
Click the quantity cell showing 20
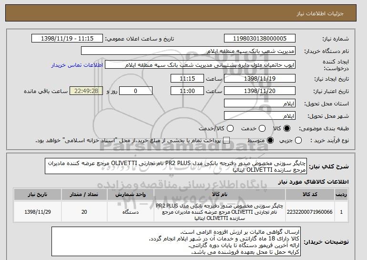pyautogui.click(x=84, y=212)
